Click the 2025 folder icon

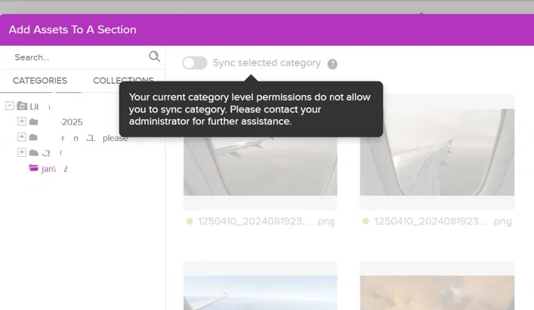click(33, 121)
